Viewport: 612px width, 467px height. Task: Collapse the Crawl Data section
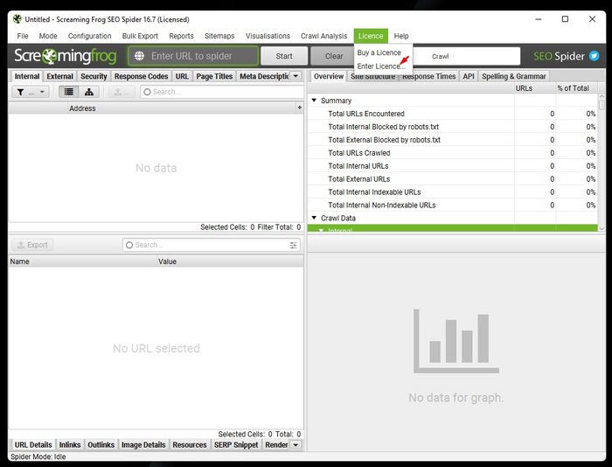coord(314,218)
